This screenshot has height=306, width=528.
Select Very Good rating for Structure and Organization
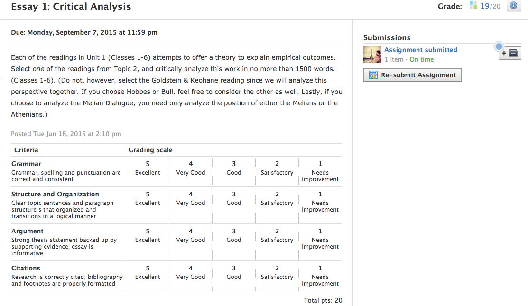coord(191,198)
